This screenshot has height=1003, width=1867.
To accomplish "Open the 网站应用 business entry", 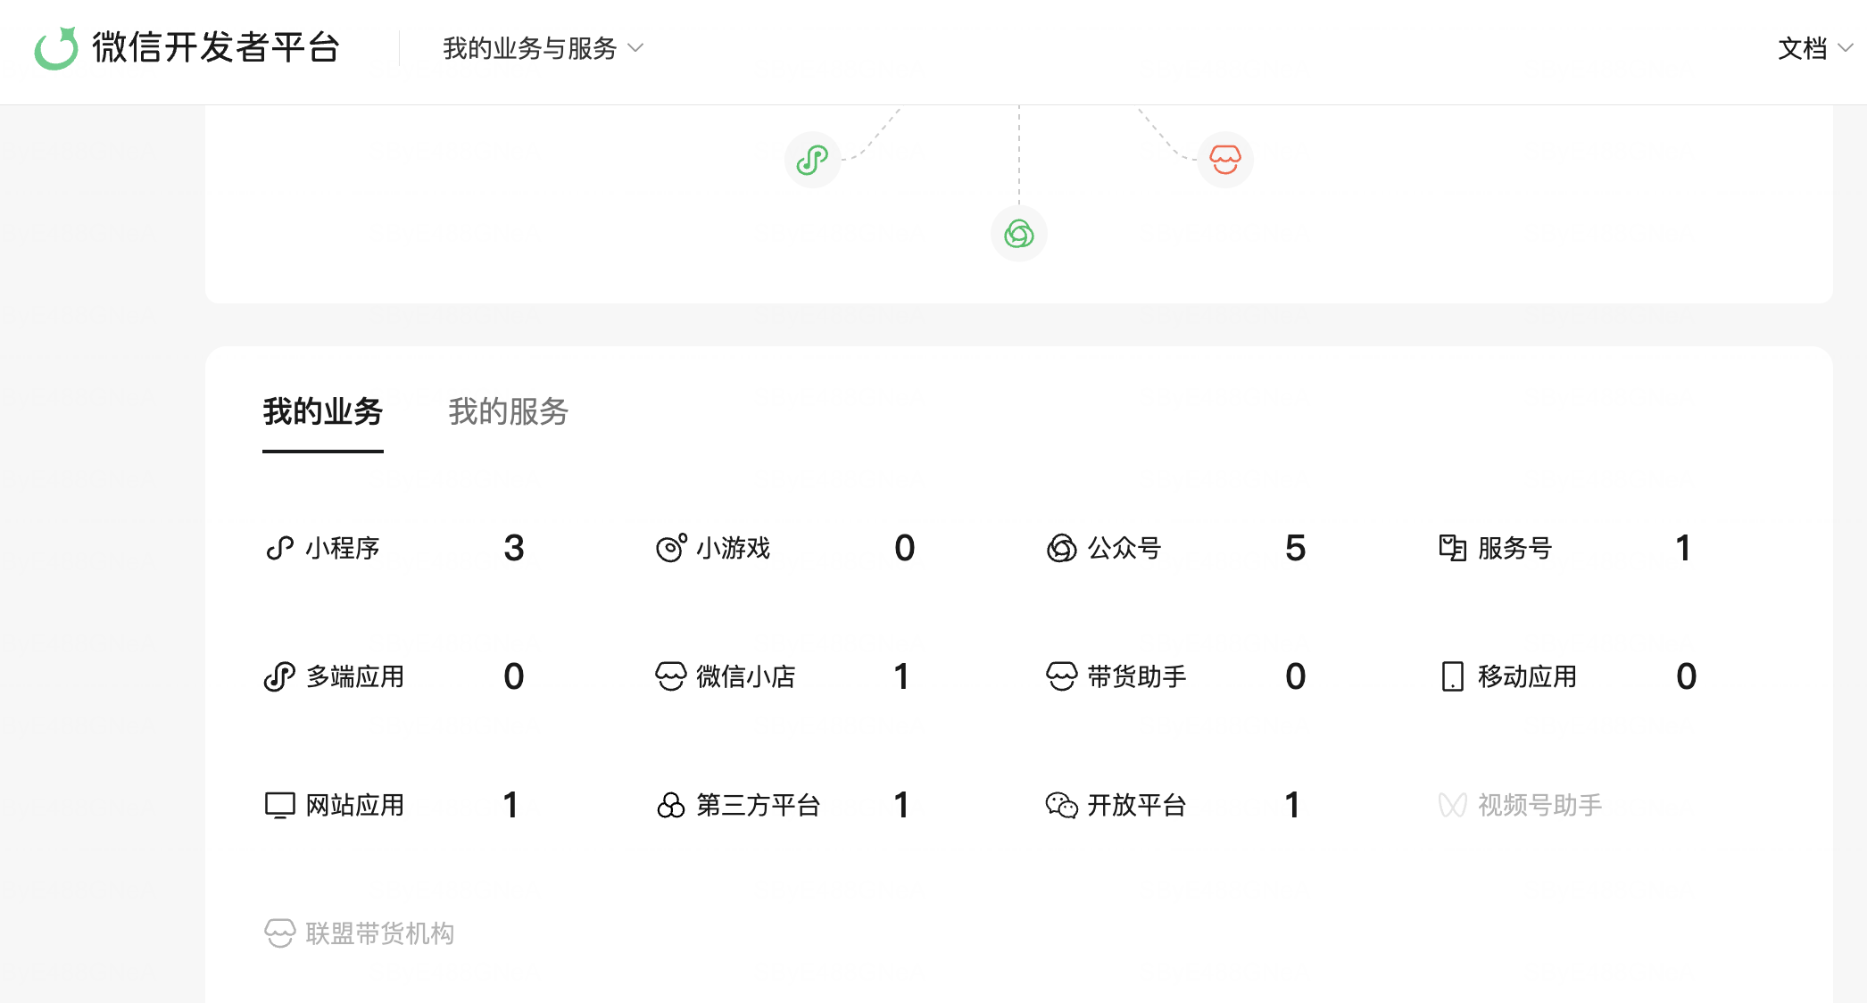I will click(x=355, y=805).
